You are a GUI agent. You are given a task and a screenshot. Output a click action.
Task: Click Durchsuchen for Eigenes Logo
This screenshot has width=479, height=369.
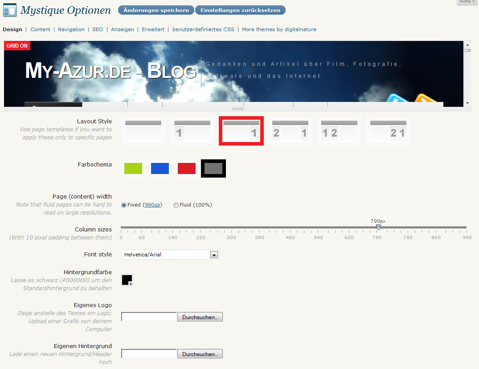point(200,317)
